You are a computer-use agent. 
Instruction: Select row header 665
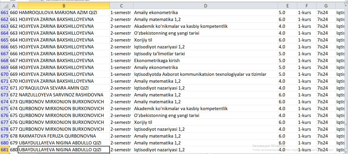(x=5, y=40)
